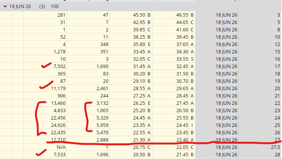Viewport: 282px width, 159px height.
Task: Select ask 34.30 in strike 15 row
Action: [x=182, y=52]
